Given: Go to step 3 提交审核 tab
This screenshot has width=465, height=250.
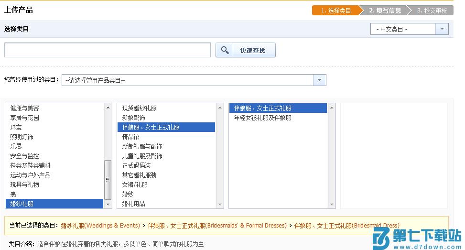Looking at the screenshot, I should coord(432,11).
